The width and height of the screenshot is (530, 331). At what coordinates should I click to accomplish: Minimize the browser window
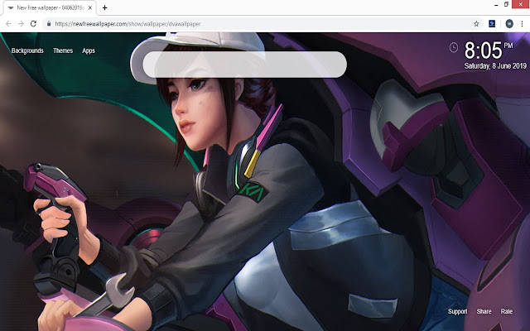pyautogui.click(x=496, y=5)
